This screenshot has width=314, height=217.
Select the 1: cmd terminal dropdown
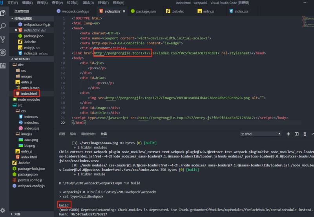click(x=261, y=134)
